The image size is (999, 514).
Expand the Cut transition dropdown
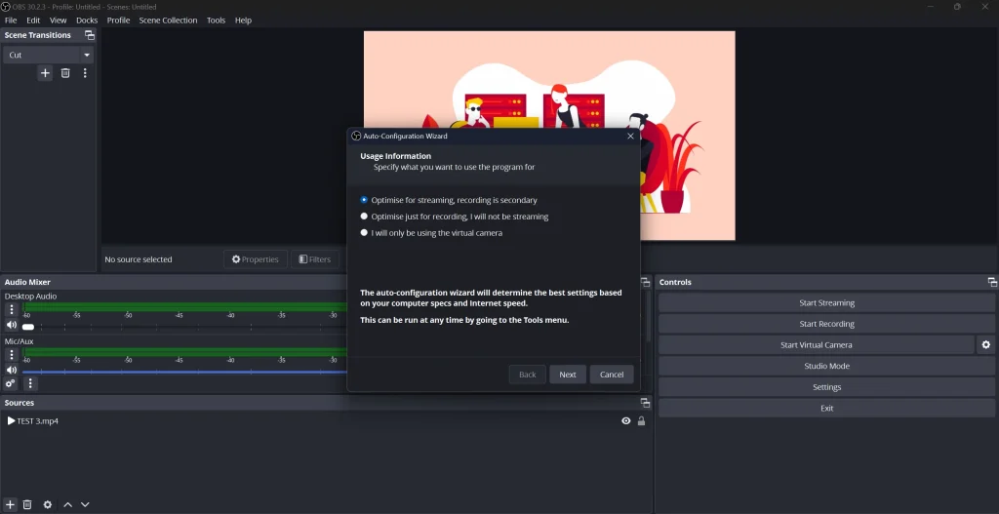point(87,56)
